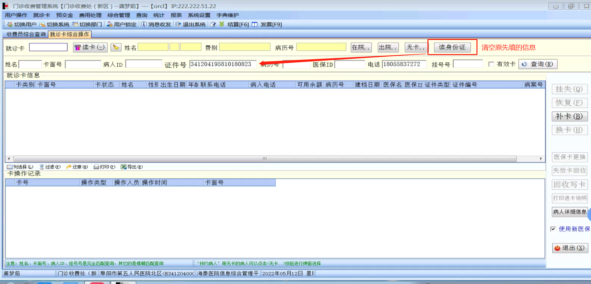The width and height of the screenshot is (591, 284).
Task: Open 列选择(L) column chooser
Action: click(20, 167)
